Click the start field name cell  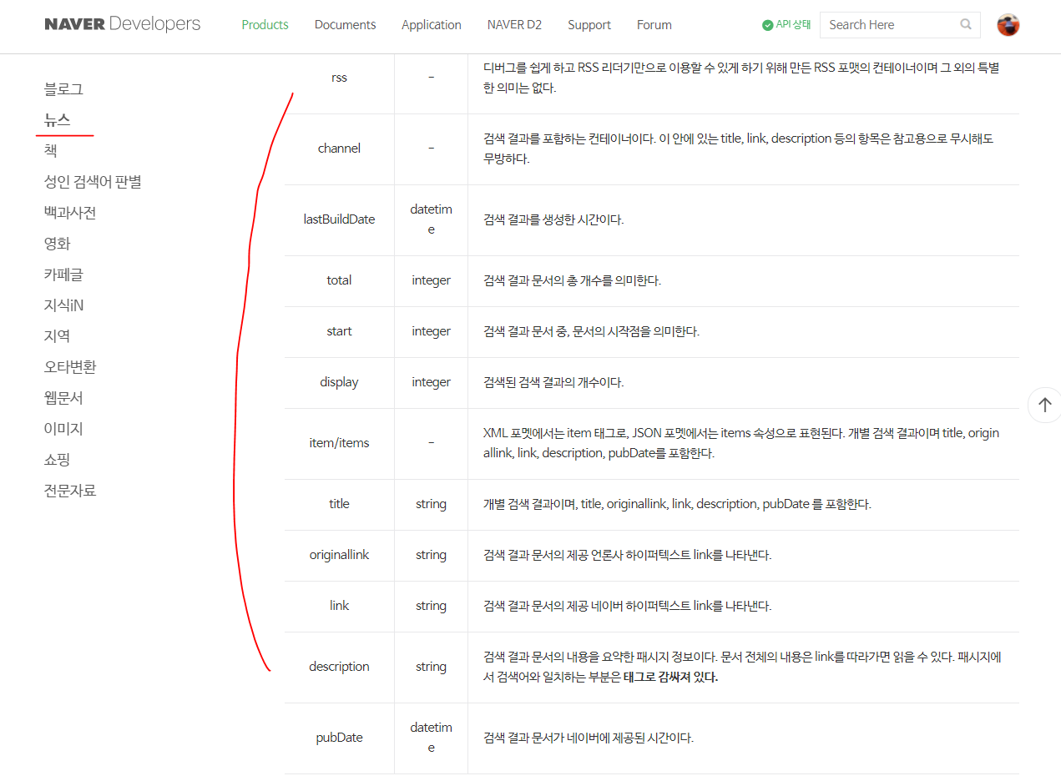click(339, 331)
